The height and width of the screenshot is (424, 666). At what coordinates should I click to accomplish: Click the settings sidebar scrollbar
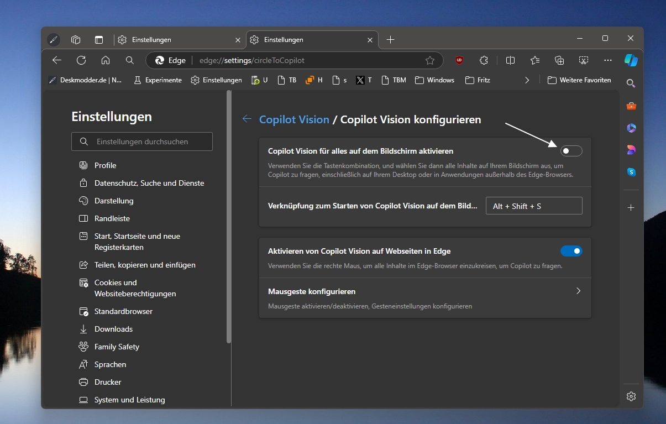[x=229, y=218]
